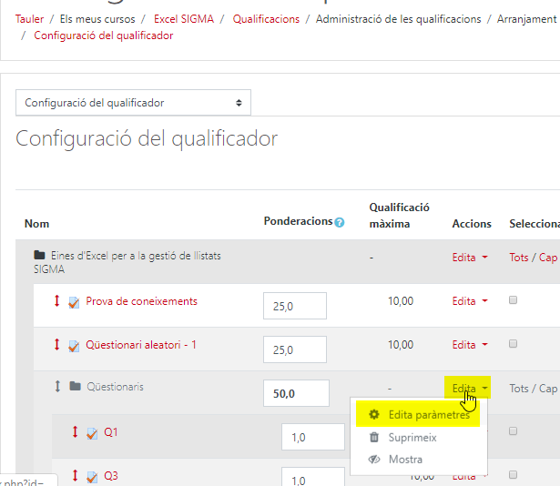Choose Edita paràmetres from the menu
This screenshot has height=486, width=560.
pos(428,415)
